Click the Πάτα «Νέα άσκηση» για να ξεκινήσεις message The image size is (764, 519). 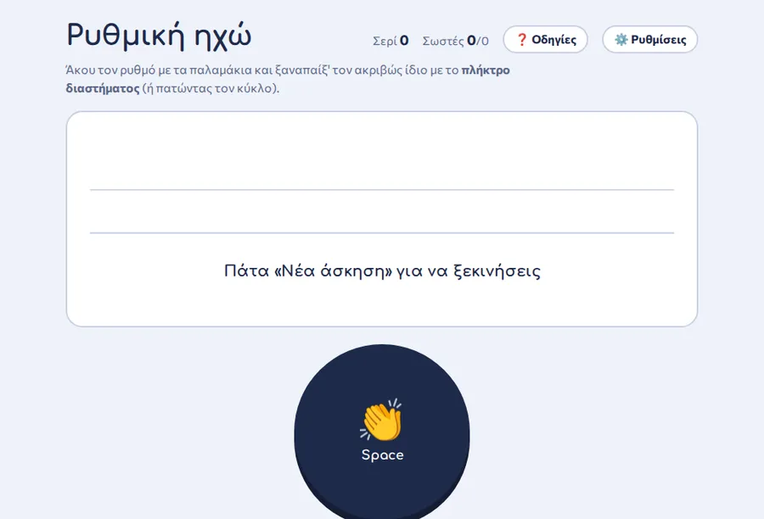[x=382, y=271]
